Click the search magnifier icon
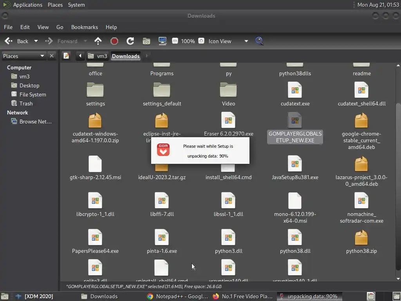 [x=259, y=41]
